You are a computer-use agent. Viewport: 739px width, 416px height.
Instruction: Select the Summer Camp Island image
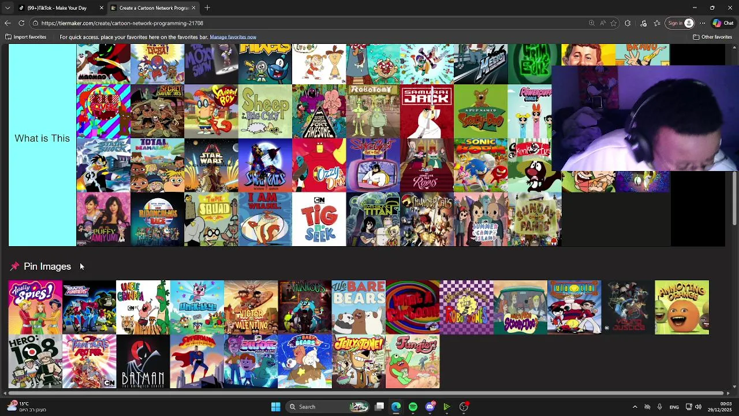coord(480,219)
